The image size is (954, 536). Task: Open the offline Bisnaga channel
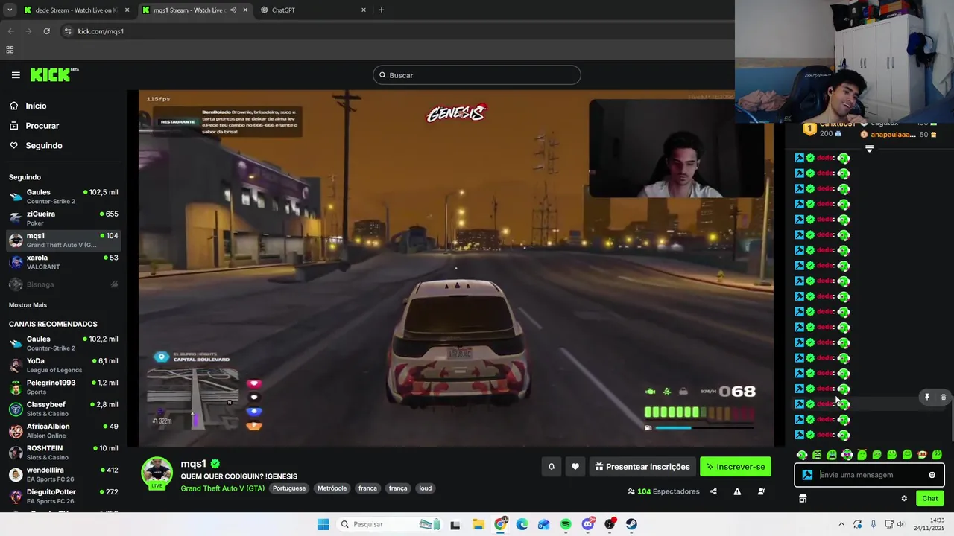[x=63, y=284]
